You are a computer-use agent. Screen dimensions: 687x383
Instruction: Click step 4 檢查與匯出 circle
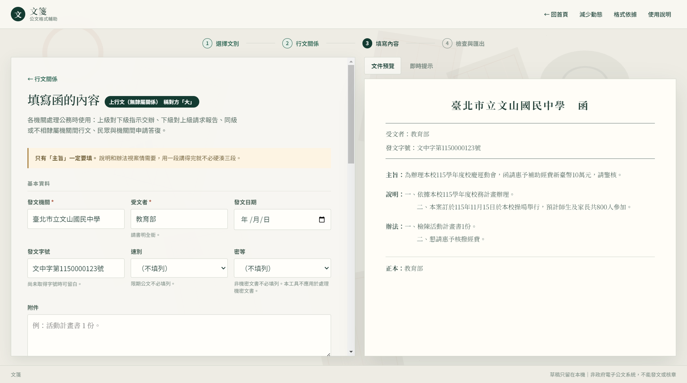click(x=447, y=44)
